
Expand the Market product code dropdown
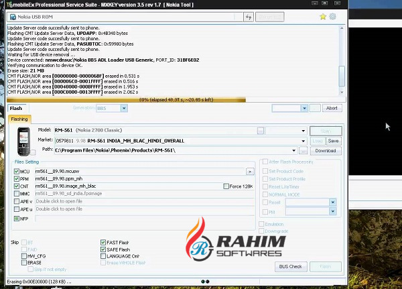tap(304, 141)
